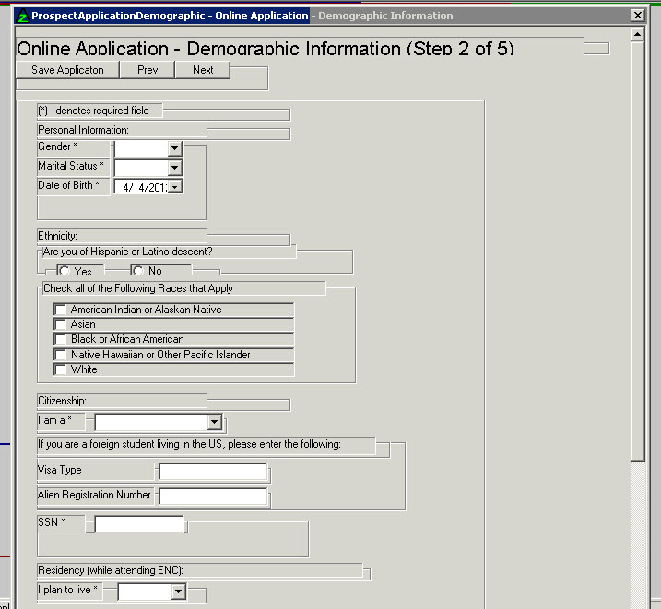The width and height of the screenshot is (661, 609).
Task: Click Save Application button
Action: (67, 70)
